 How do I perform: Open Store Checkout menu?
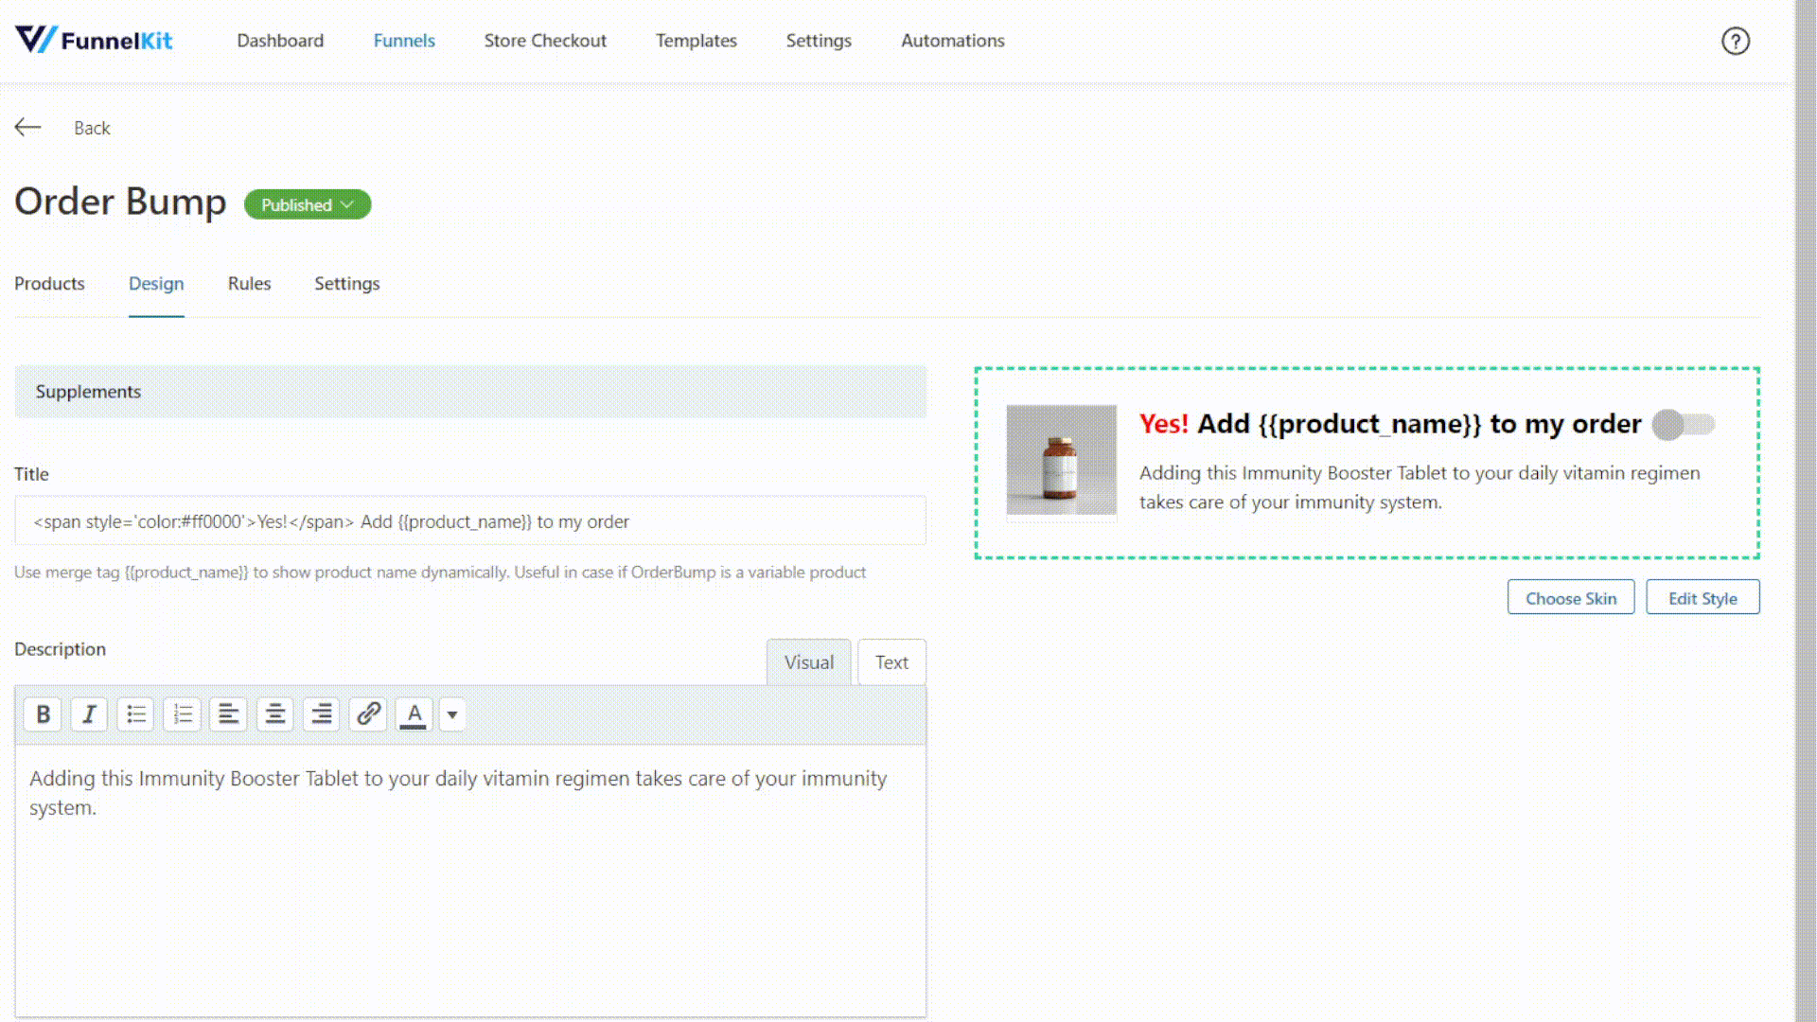click(x=545, y=41)
